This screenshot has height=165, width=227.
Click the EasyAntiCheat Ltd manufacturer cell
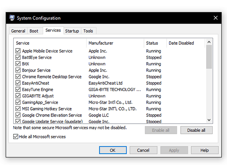[105, 83]
